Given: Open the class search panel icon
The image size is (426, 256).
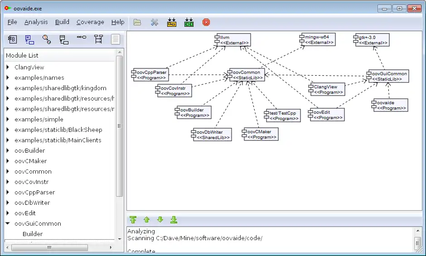Looking at the screenshot, I should 47,39.
